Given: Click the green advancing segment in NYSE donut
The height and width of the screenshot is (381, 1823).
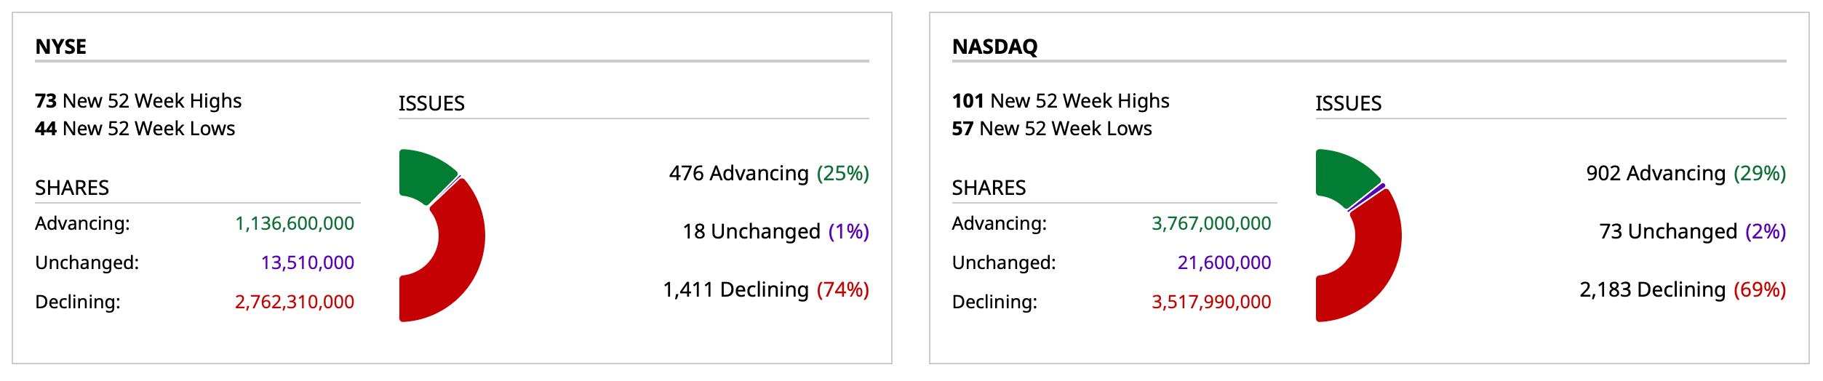Looking at the screenshot, I should [x=424, y=175].
